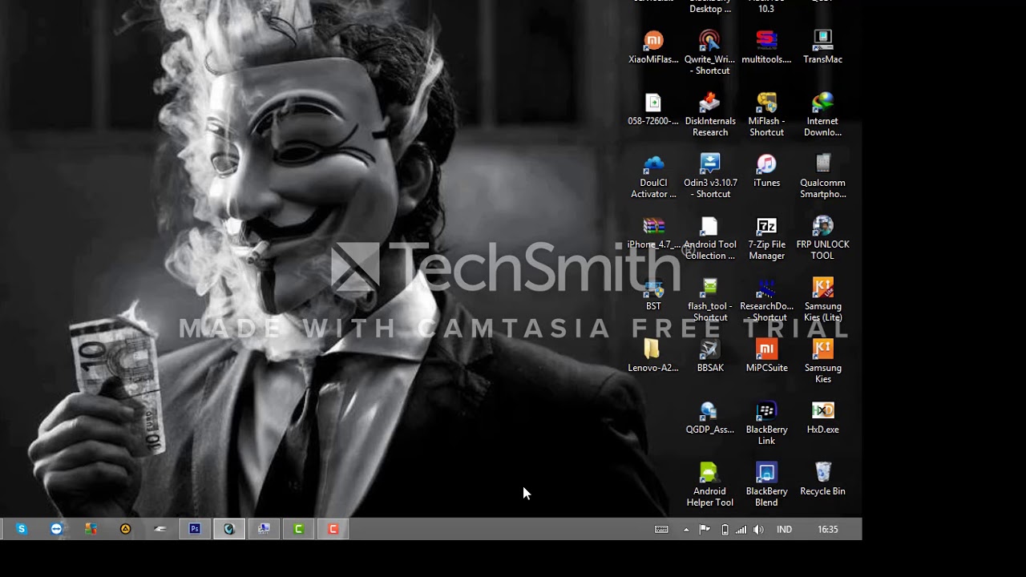Launch the ResearchDownload shortcut
The height and width of the screenshot is (577, 1026).
[766, 300]
